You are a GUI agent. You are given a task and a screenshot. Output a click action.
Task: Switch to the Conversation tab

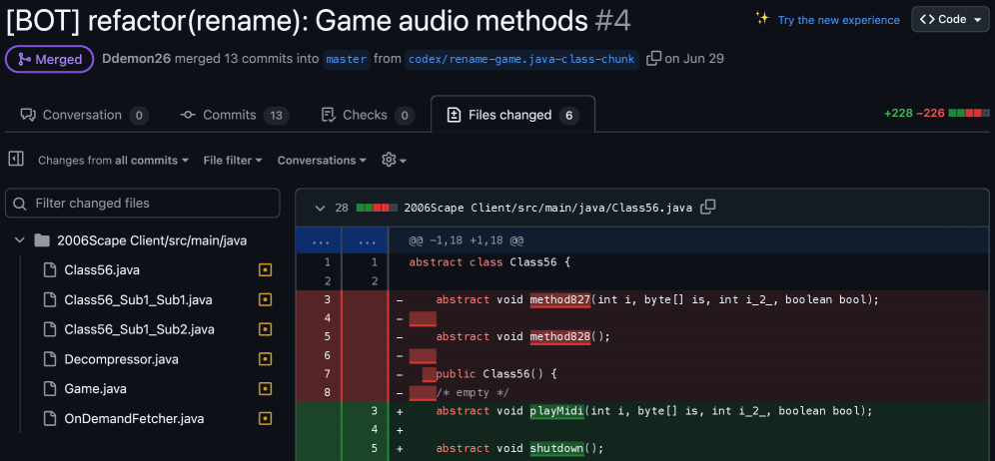(x=84, y=115)
